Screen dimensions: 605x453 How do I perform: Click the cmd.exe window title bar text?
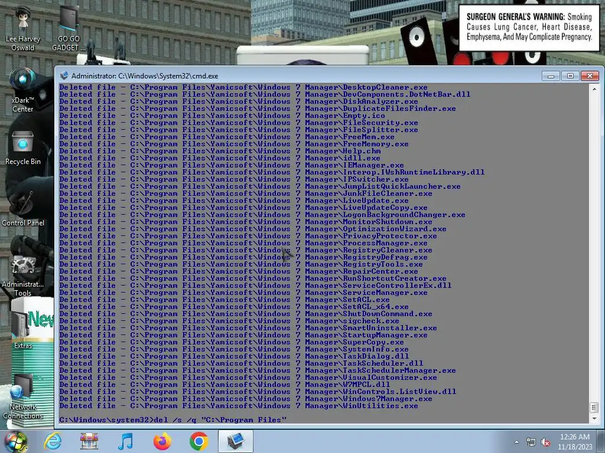click(x=145, y=76)
